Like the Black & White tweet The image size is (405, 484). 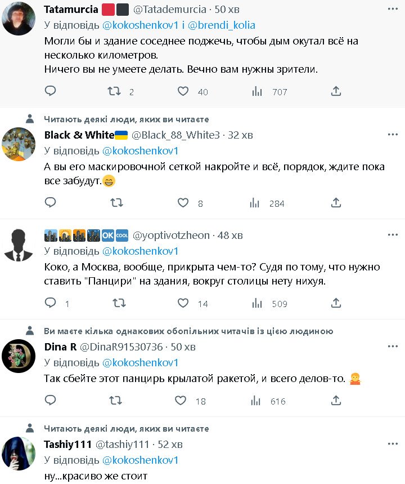tap(183, 203)
